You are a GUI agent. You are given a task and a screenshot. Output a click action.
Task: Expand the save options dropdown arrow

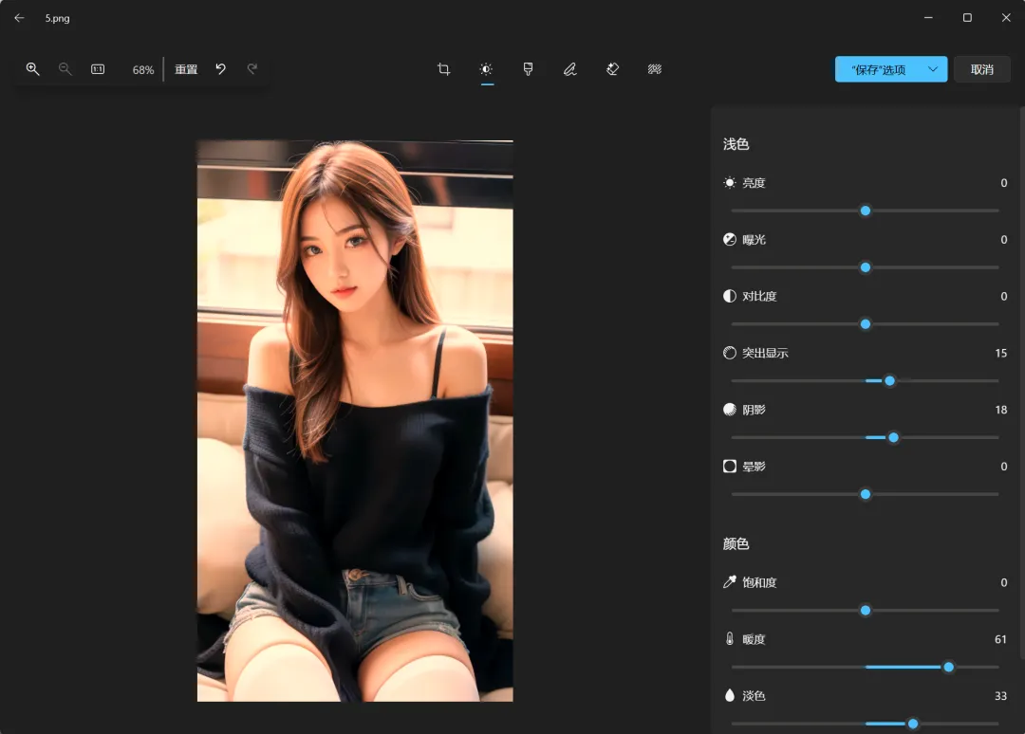click(x=934, y=69)
